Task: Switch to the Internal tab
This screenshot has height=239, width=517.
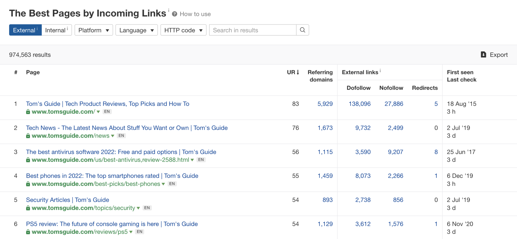Action: [x=57, y=30]
